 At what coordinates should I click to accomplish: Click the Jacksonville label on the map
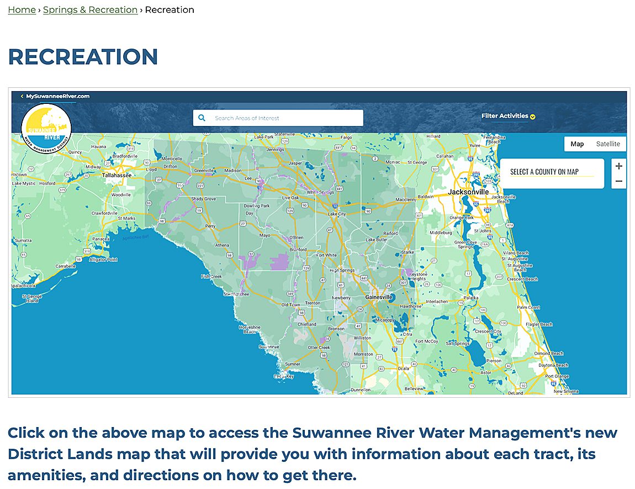click(x=468, y=192)
